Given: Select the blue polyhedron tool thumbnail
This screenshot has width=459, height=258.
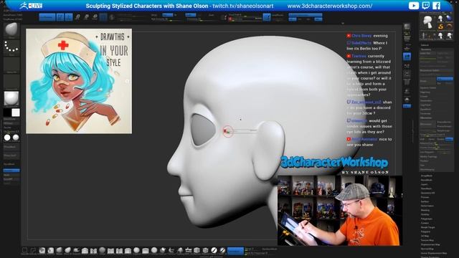Looking at the screenshot, I should pyautogui.click(x=449, y=19).
